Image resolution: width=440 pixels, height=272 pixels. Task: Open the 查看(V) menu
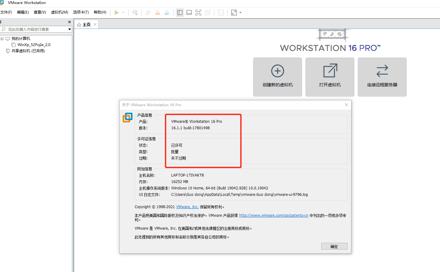coord(40,12)
